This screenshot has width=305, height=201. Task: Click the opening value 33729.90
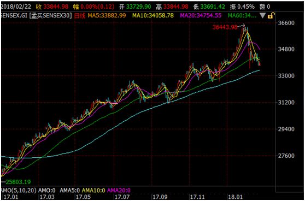[x=138, y=7]
